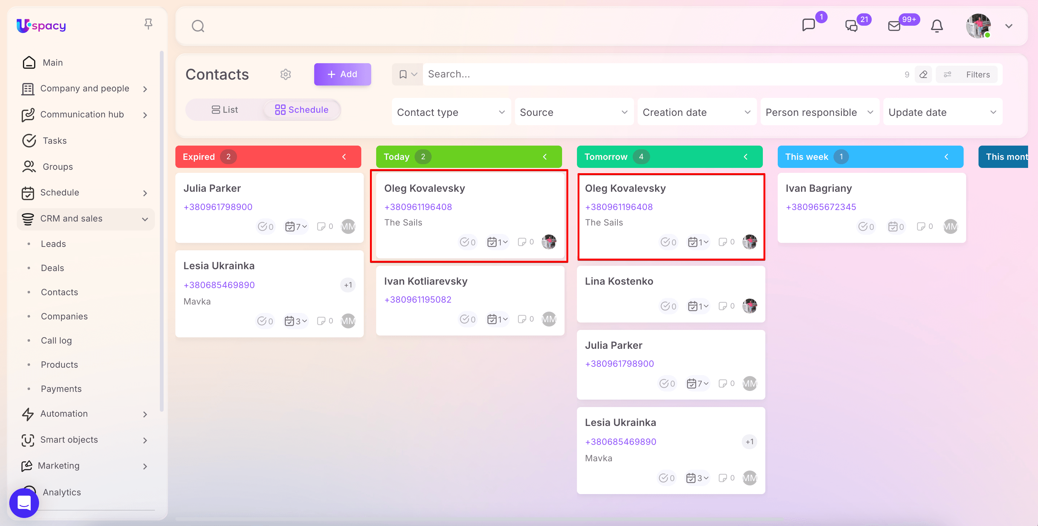Open the Filters button
Image resolution: width=1038 pixels, height=526 pixels.
pyautogui.click(x=967, y=75)
